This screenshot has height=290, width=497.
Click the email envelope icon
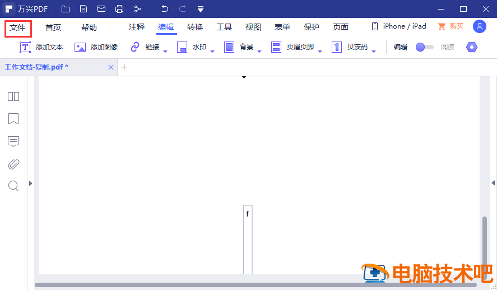pos(101,9)
